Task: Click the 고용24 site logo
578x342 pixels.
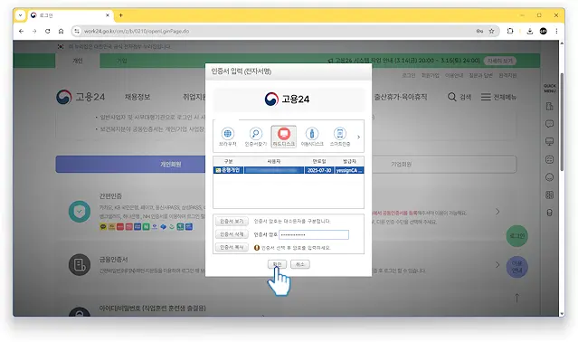Action: pos(81,97)
